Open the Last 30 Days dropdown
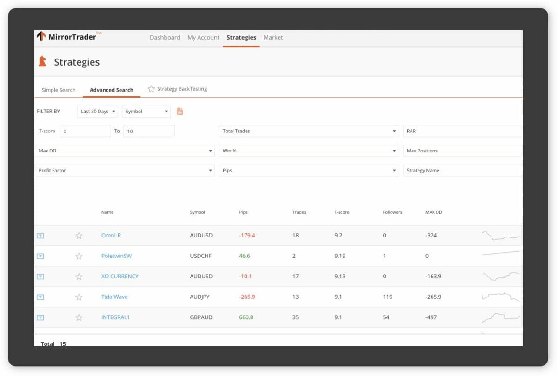The image size is (558, 376). (x=98, y=112)
